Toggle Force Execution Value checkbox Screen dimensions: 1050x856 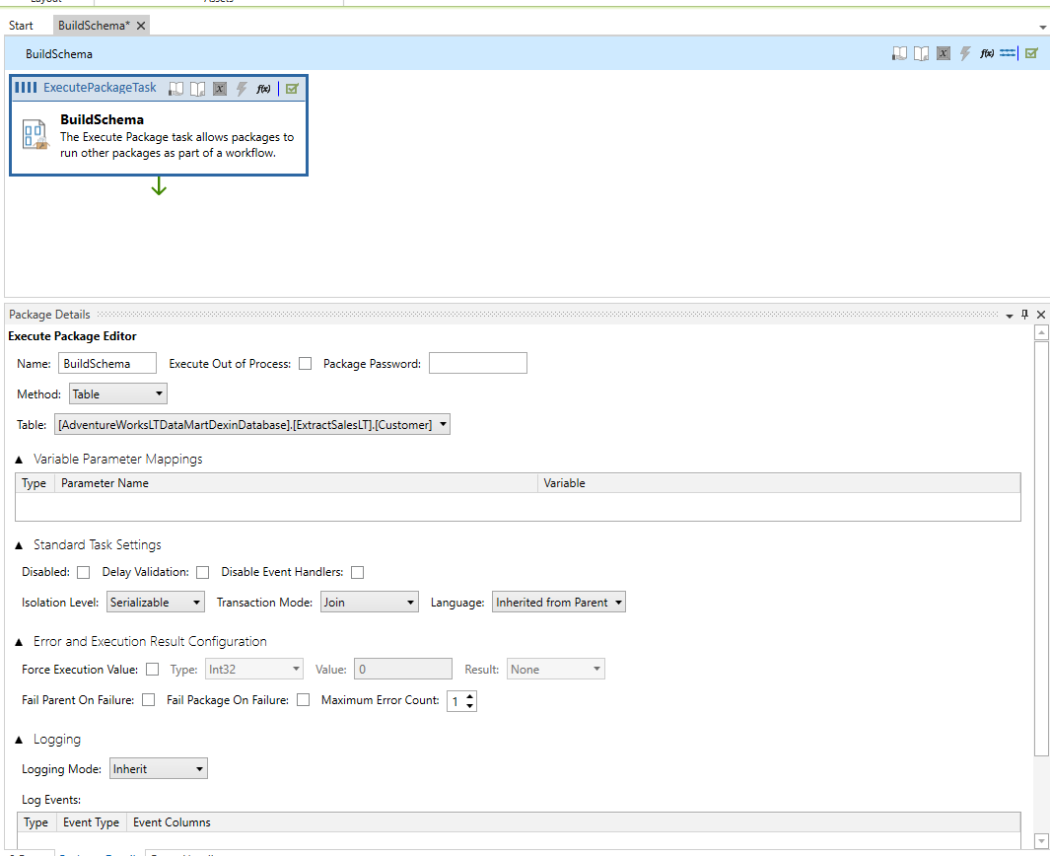pos(153,670)
